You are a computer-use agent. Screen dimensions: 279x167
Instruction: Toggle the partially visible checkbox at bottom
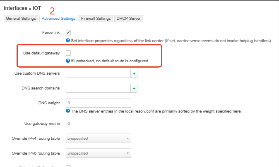(68, 166)
